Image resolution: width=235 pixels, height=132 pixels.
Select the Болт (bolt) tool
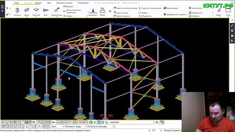[x=46, y=12]
